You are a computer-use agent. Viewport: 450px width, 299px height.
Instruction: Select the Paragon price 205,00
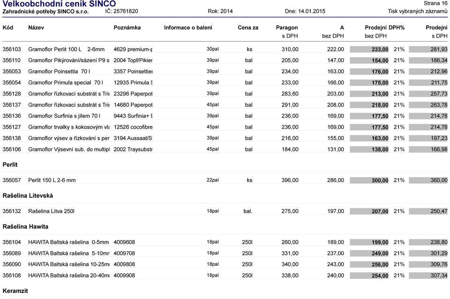pyautogui.click(x=290, y=60)
